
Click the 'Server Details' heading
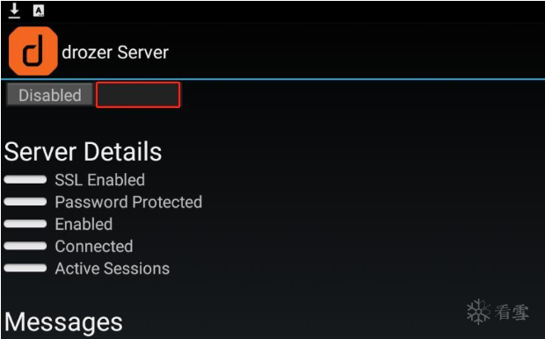coord(84,152)
